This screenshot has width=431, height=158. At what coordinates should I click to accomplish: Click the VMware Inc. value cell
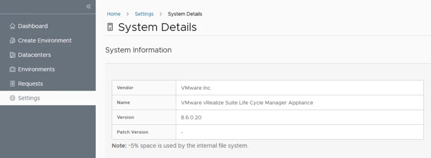point(300,88)
